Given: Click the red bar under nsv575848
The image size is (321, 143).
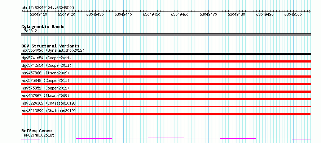Looking at the screenshot, I should [166, 84].
